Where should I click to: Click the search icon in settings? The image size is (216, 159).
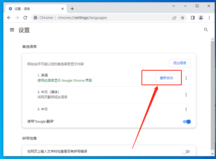(206, 30)
